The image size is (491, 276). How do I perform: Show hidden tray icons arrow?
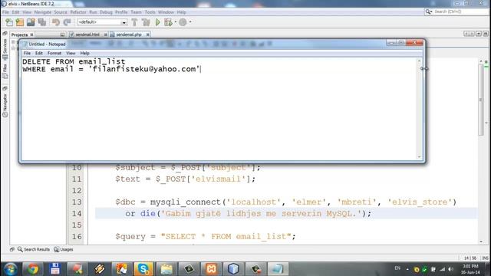[407, 269]
